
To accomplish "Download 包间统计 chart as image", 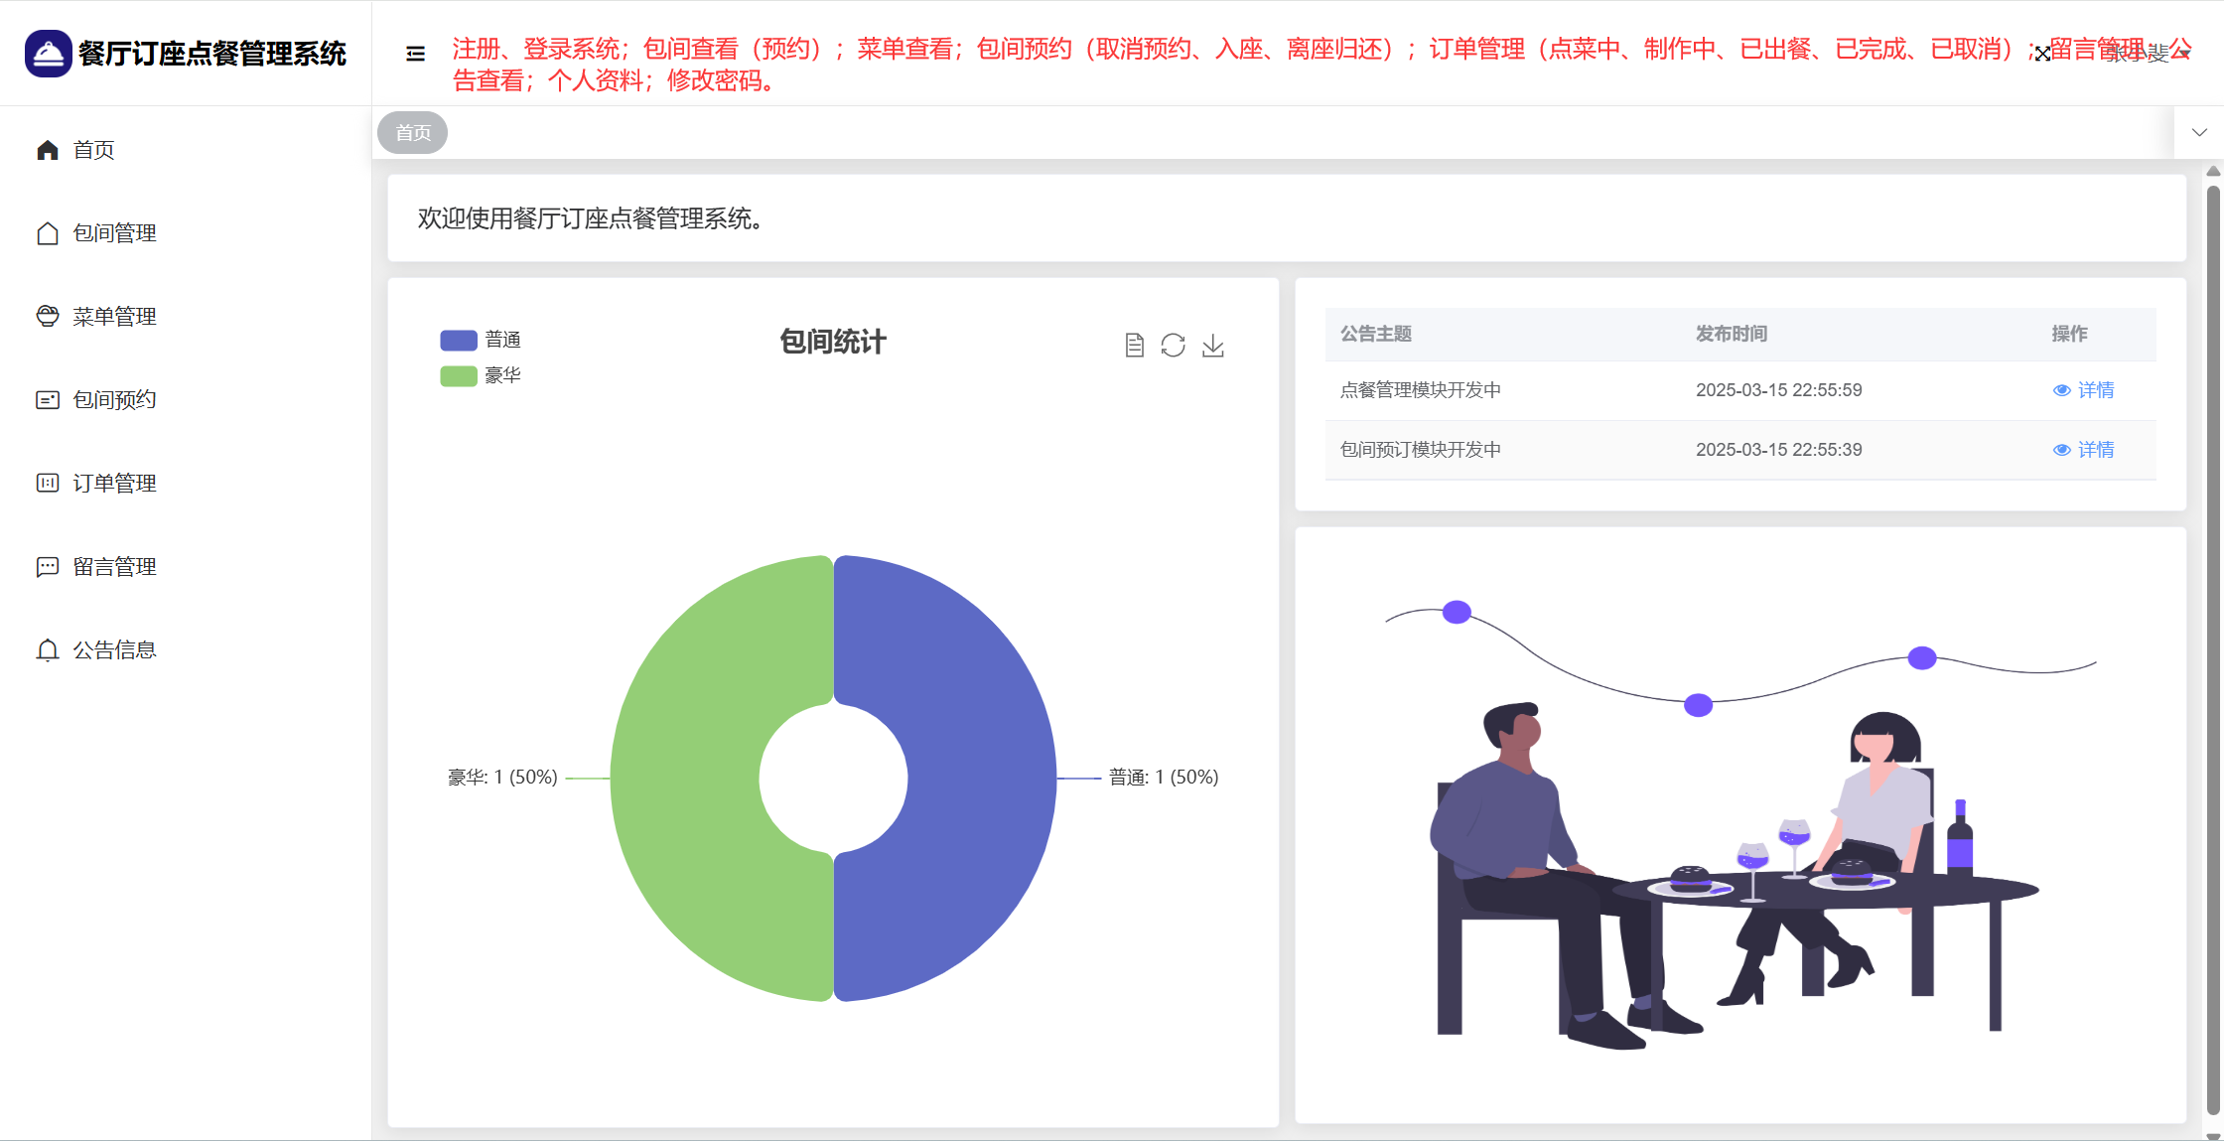I will click(x=1212, y=346).
